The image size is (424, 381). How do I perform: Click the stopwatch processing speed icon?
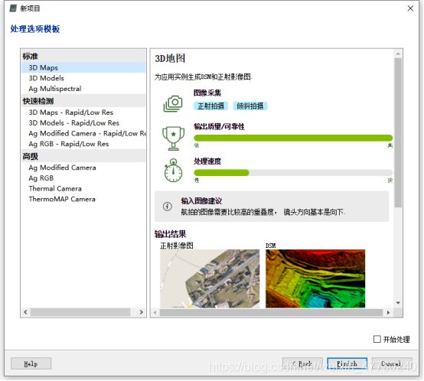173,171
